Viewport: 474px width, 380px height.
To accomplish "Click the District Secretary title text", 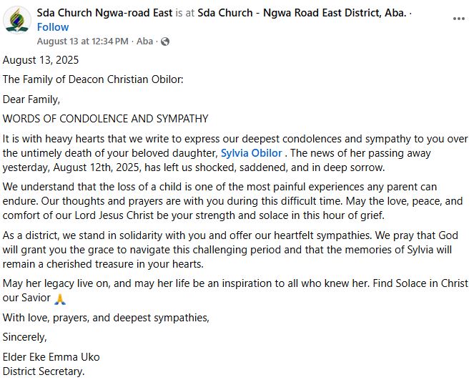I will 44,371.
